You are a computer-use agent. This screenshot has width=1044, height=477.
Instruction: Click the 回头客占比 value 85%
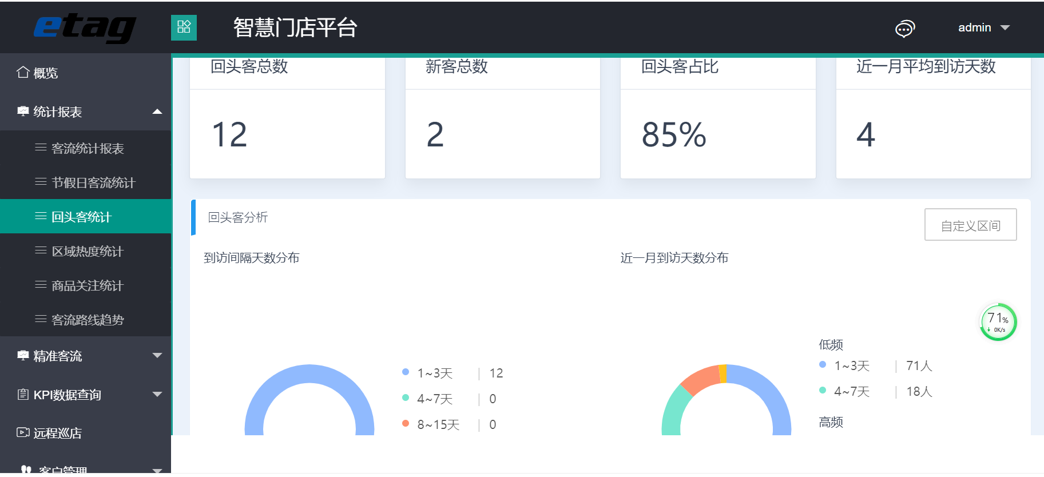pos(674,135)
